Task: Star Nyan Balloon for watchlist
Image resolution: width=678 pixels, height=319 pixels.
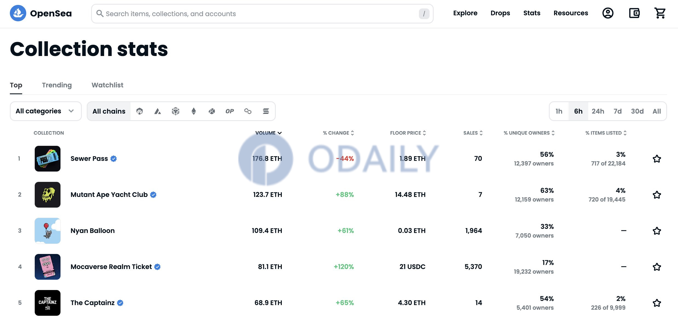Action: pyautogui.click(x=657, y=231)
